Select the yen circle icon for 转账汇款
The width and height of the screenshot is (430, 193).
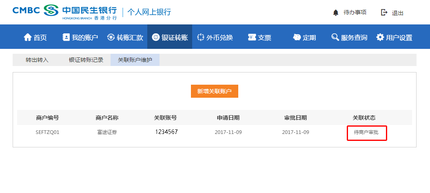pos(111,37)
